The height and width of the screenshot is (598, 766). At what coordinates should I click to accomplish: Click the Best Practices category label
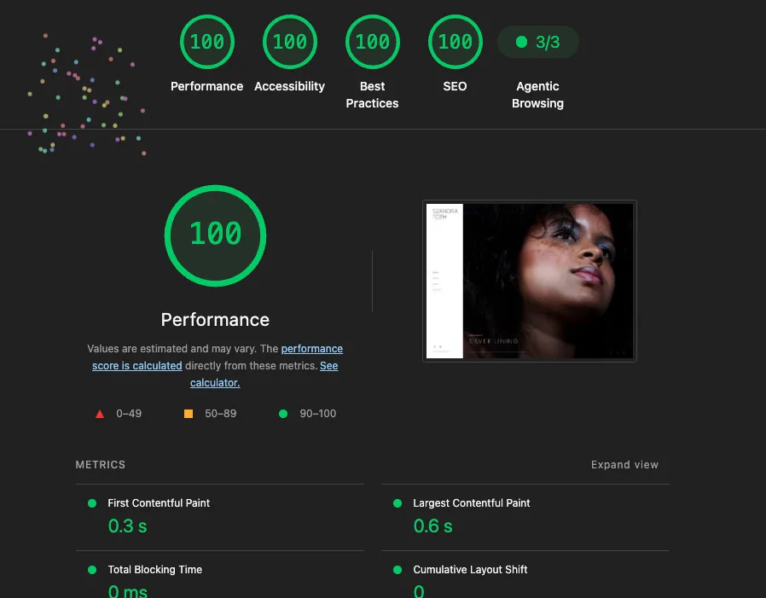pyautogui.click(x=372, y=95)
